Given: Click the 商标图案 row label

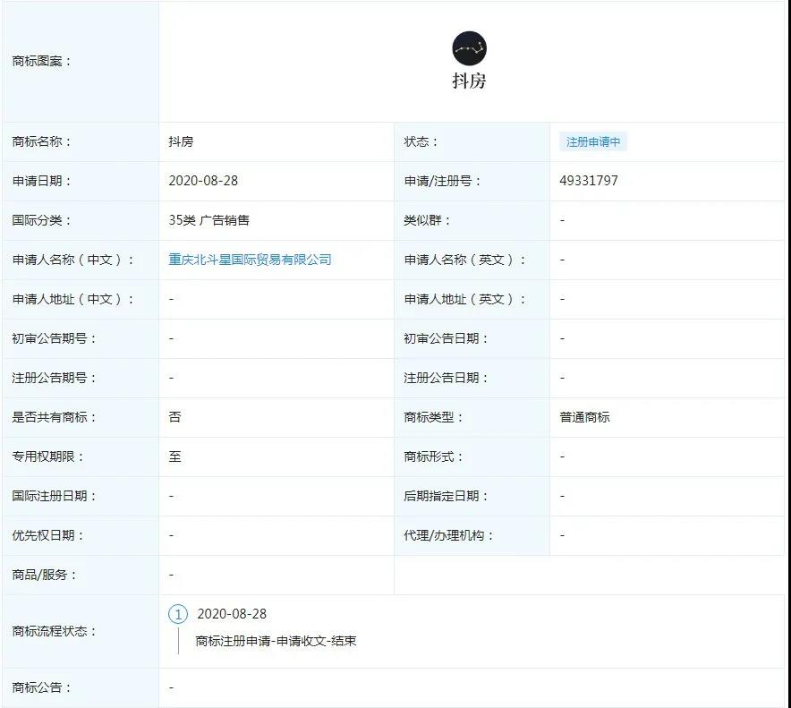Looking at the screenshot, I should click(x=42, y=62).
